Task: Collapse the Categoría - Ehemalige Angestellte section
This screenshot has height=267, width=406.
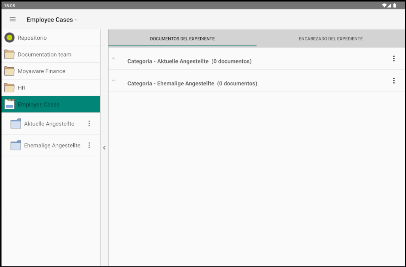Action: pyautogui.click(x=113, y=80)
